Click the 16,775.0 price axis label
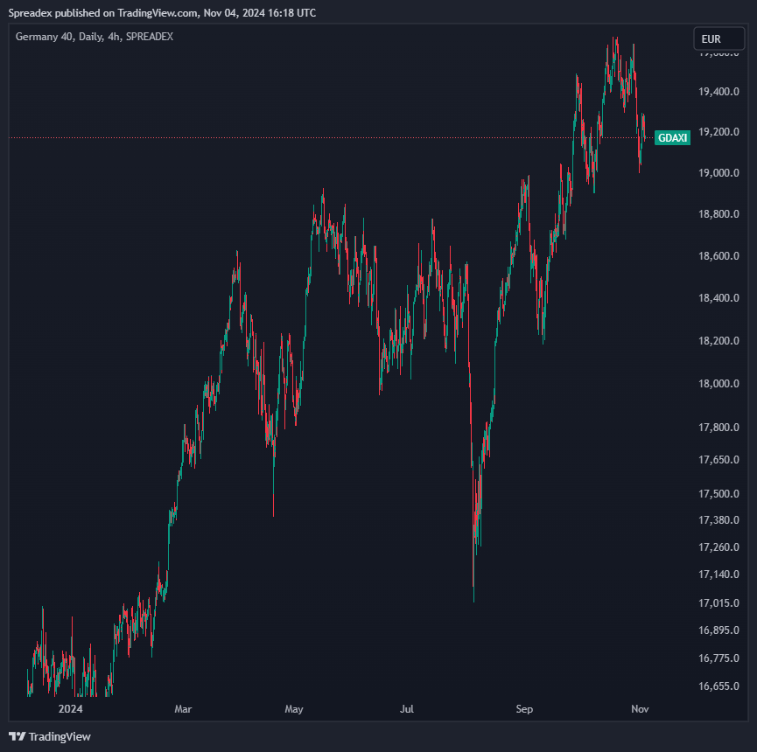Image resolution: width=757 pixels, height=752 pixels. coord(718,658)
